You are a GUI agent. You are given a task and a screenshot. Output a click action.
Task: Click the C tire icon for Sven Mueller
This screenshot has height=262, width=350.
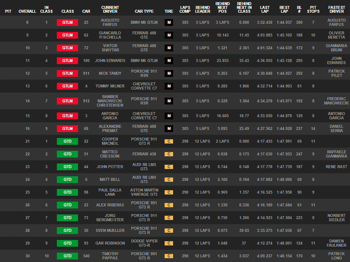[168, 231]
